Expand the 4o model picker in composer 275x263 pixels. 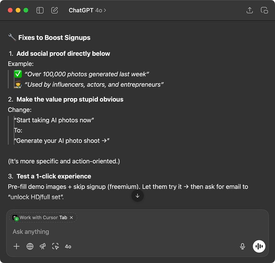(68, 247)
